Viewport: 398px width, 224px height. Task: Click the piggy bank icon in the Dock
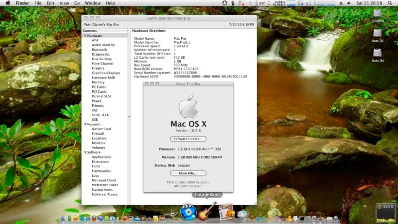243,215
